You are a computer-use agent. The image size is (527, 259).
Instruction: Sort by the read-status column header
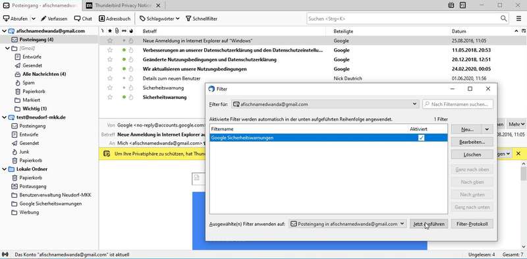(124, 31)
